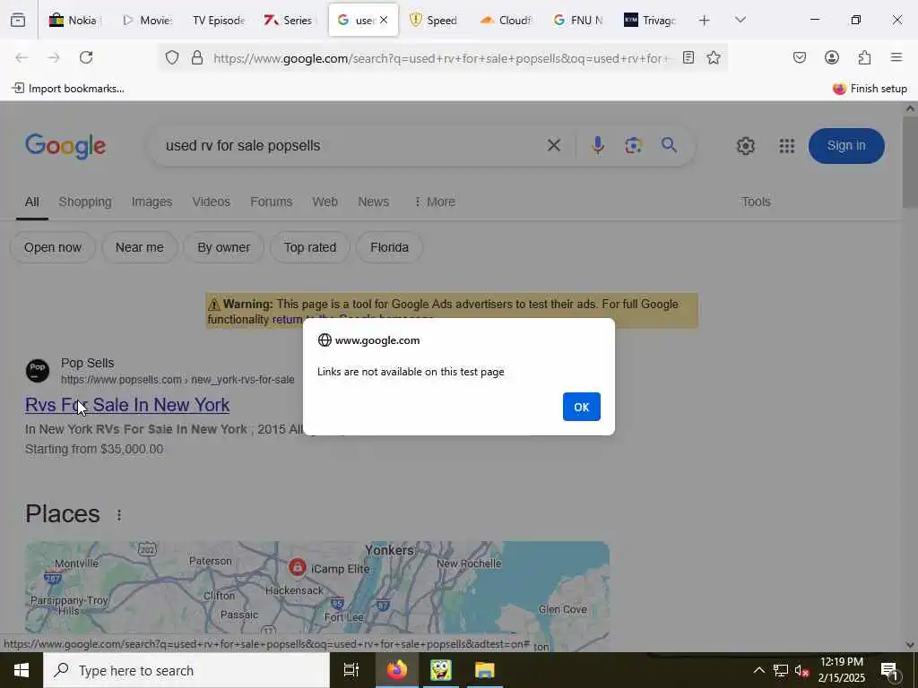
Task: Submit search with magnifier icon
Action: pyautogui.click(x=669, y=145)
